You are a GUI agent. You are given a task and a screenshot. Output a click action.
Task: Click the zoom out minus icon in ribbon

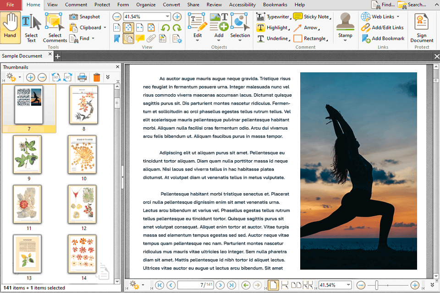tap(117, 17)
